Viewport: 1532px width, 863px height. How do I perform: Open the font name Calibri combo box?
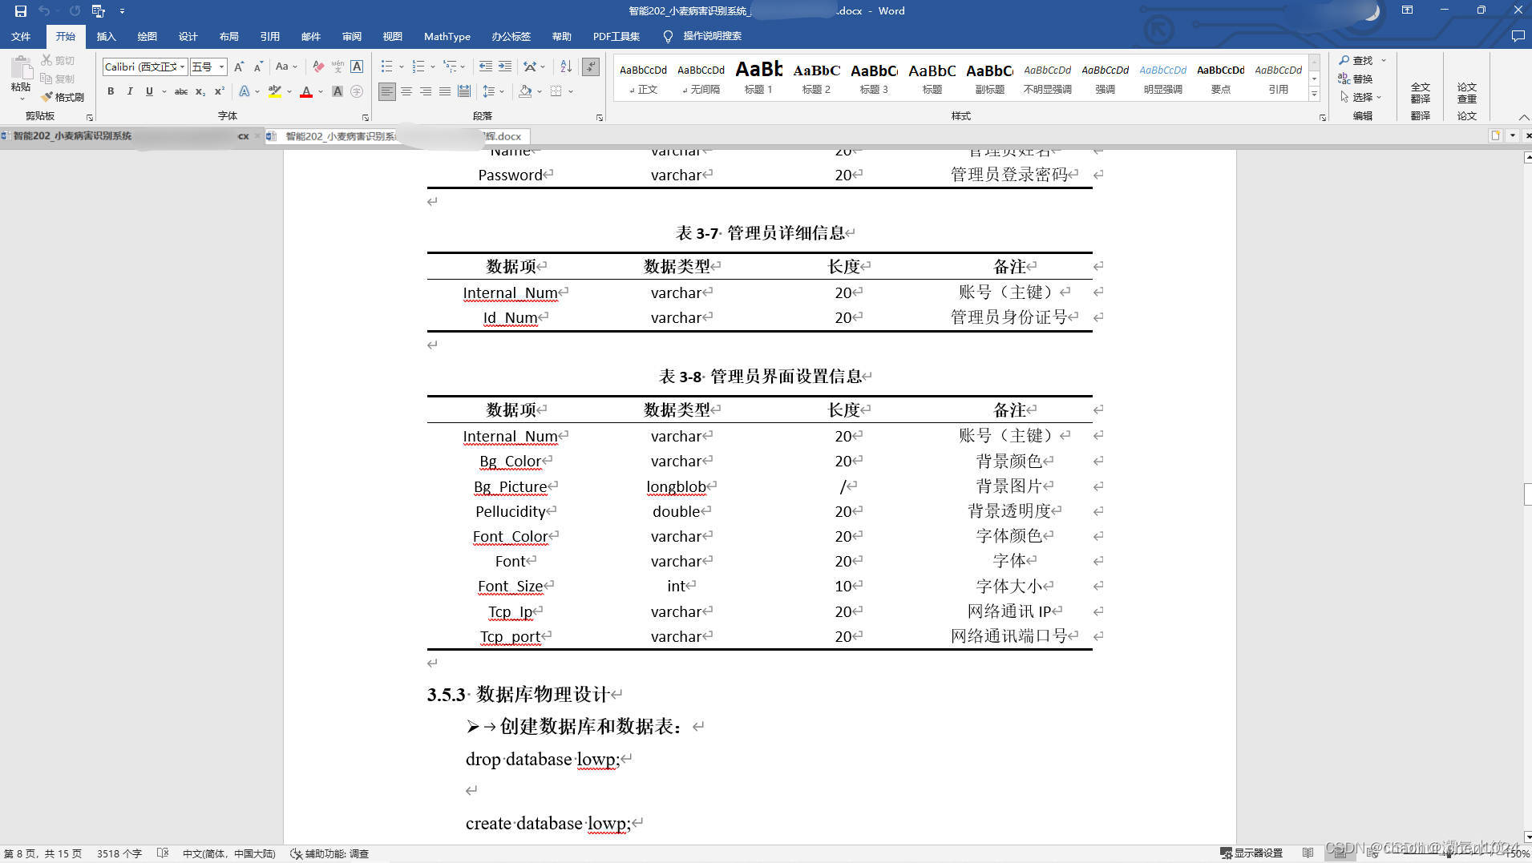(x=144, y=67)
